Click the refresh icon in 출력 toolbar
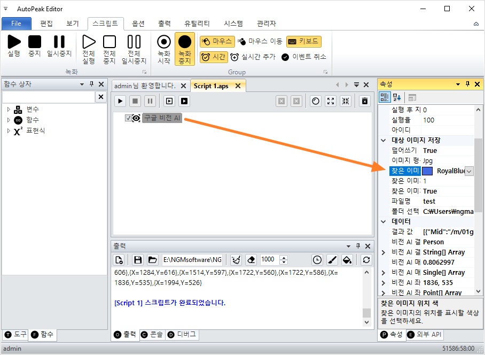This screenshot has height=355, width=485. pyautogui.click(x=366, y=260)
